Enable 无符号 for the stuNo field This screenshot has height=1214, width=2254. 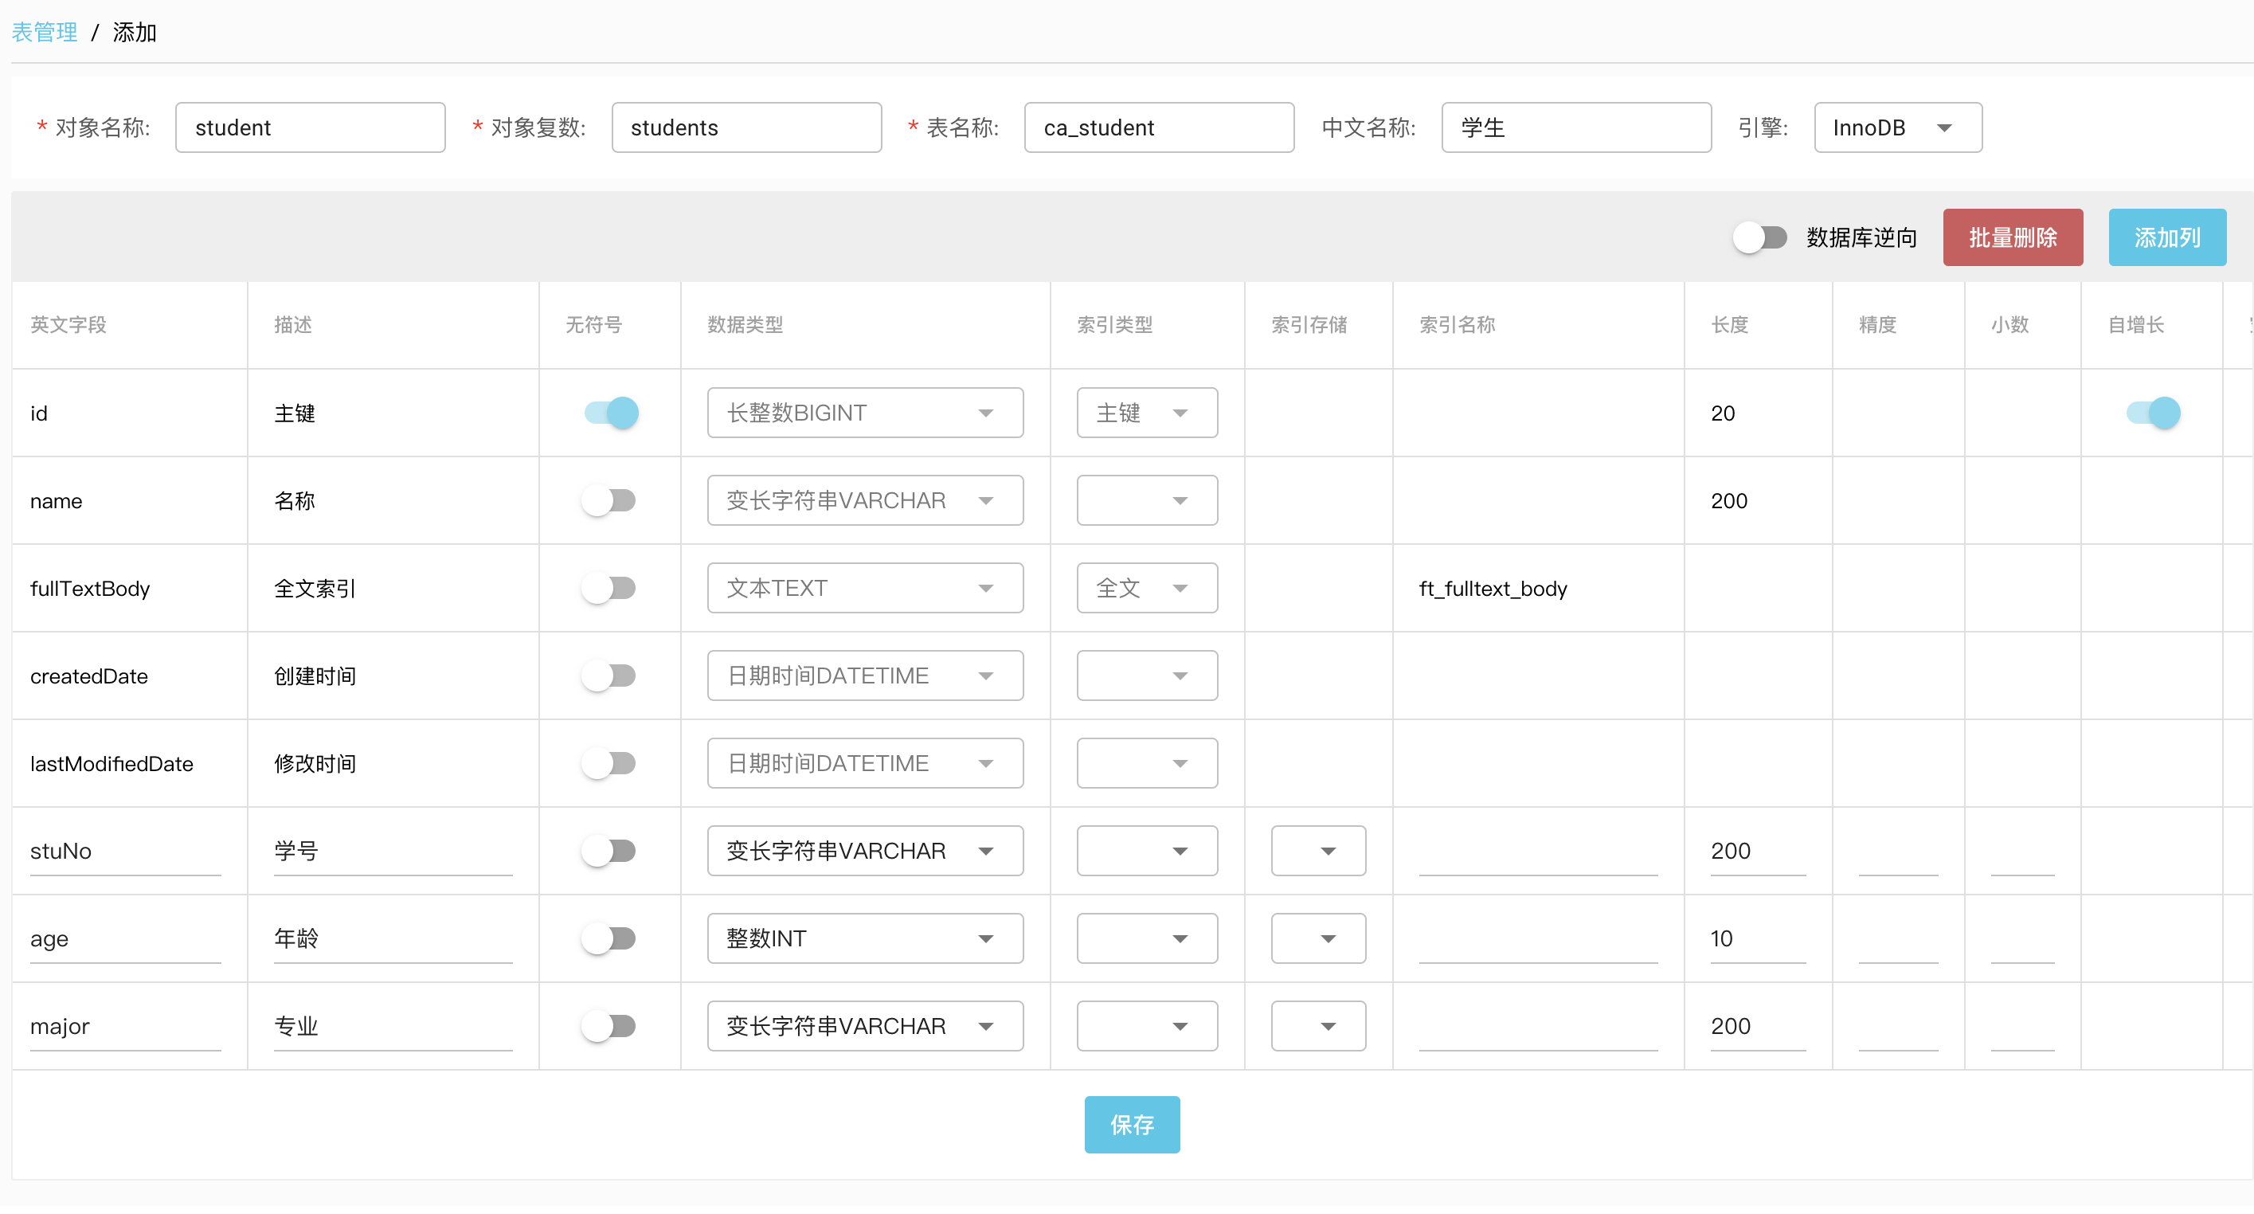point(610,850)
